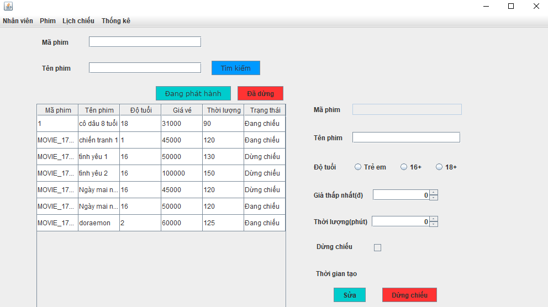Select the row 'tình yêu 2'

pos(161,173)
